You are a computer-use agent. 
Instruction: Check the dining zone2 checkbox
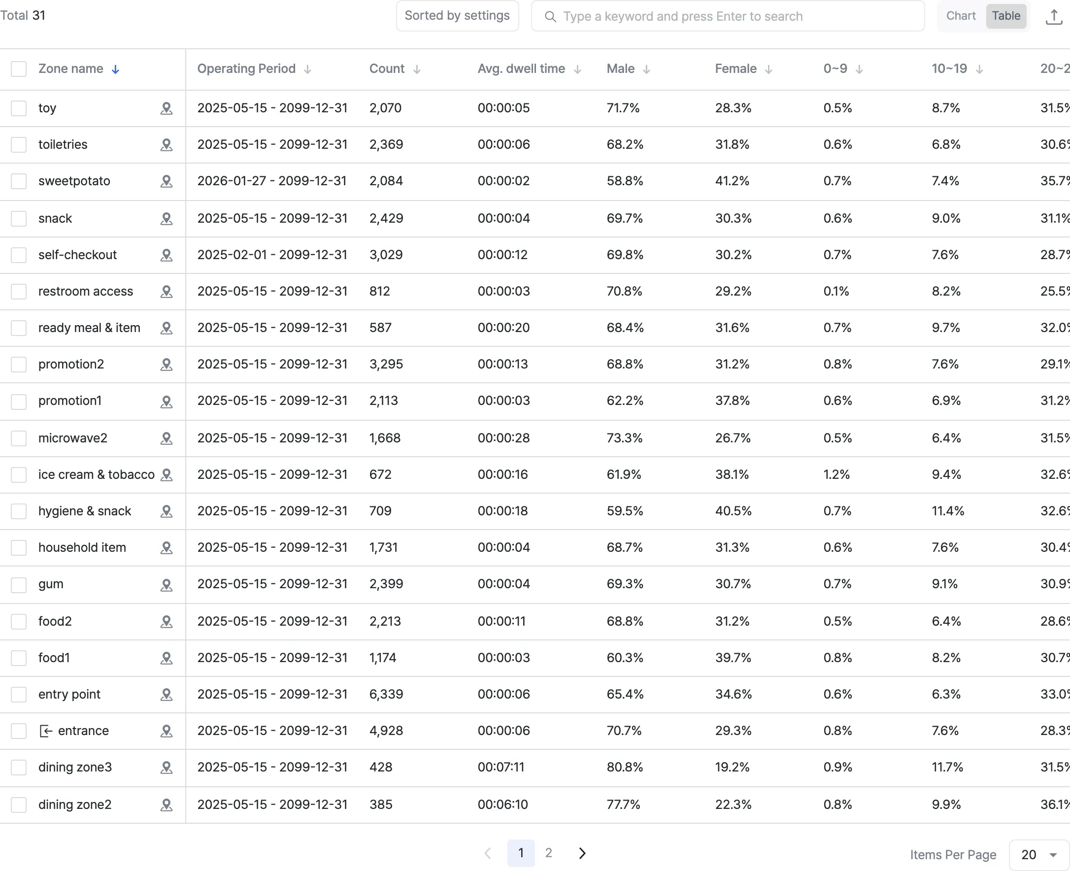pos(19,805)
